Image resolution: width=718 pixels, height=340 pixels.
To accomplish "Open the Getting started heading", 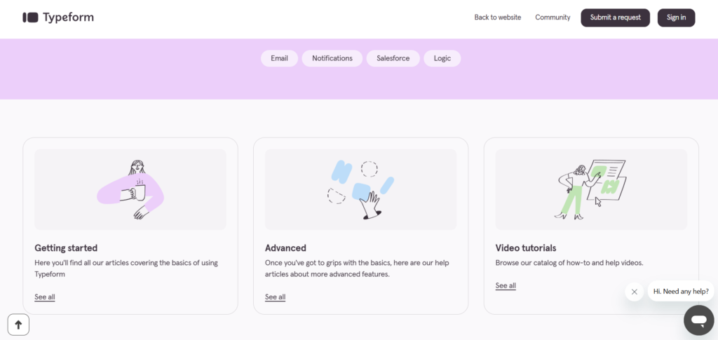I will 66,248.
